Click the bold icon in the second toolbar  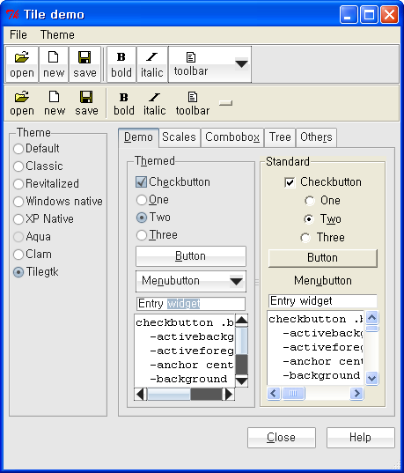point(123,97)
